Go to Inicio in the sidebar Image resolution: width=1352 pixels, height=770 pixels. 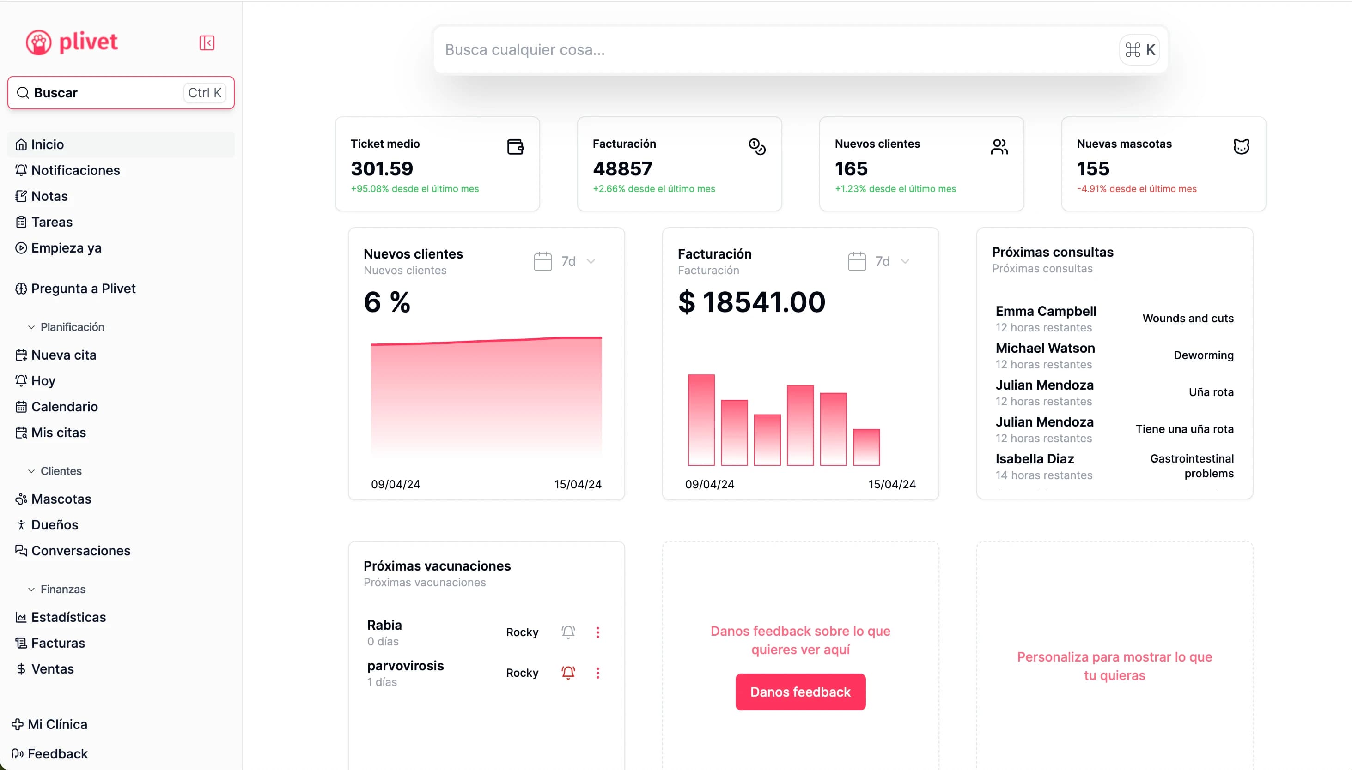[121, 144]
